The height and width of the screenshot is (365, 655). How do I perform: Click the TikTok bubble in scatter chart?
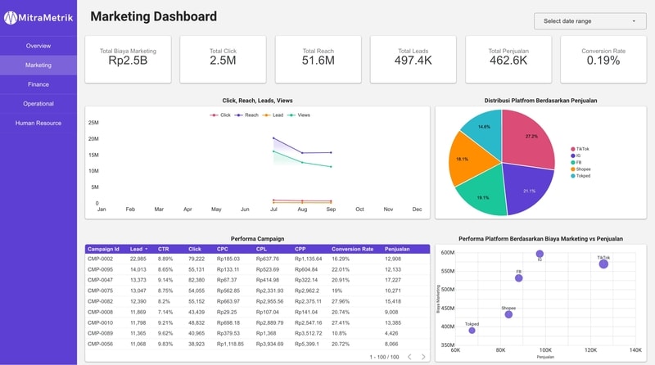click(x=603, y=264)
